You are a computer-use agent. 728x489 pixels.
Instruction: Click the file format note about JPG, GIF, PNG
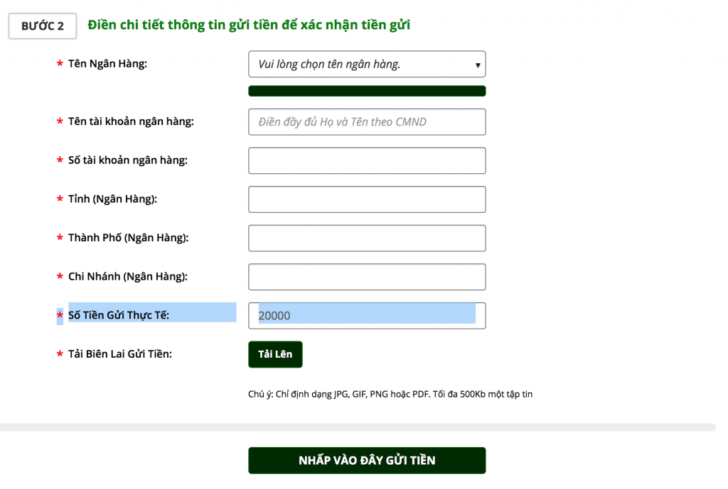pyautogui.click(x=391, y=394)
